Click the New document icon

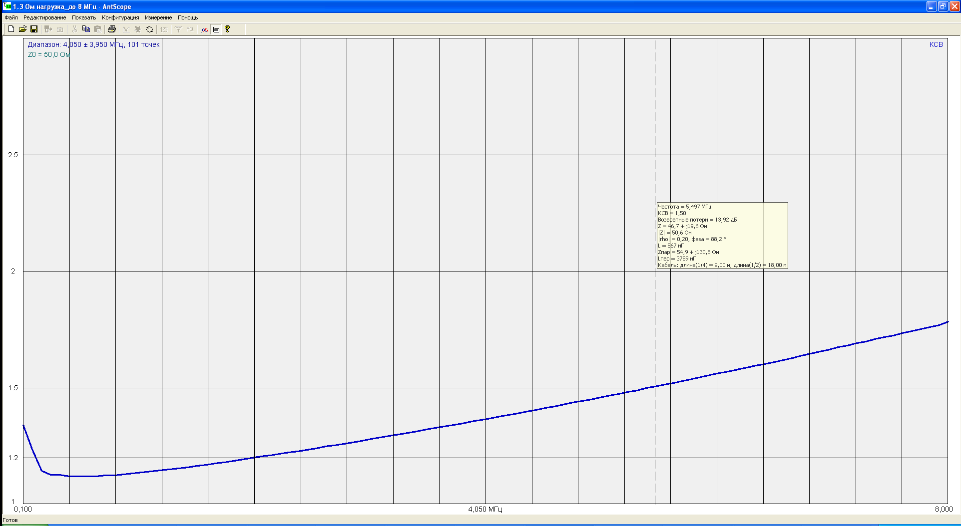point(11,29)
